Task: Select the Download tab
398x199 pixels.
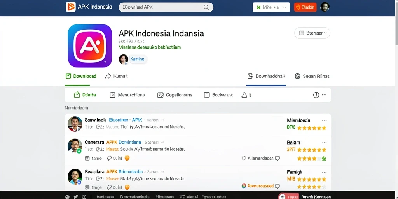Action: [81, 76]
